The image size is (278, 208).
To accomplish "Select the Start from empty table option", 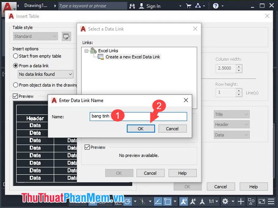I will pos(37,56).
